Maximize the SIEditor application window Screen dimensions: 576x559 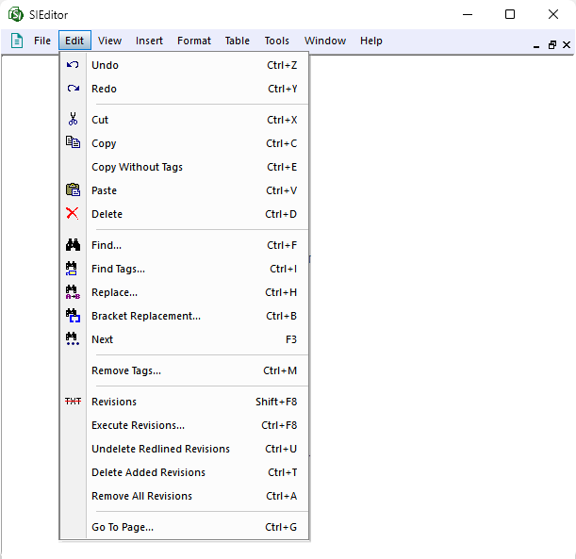pyautogui.click(x=509, y=14)
